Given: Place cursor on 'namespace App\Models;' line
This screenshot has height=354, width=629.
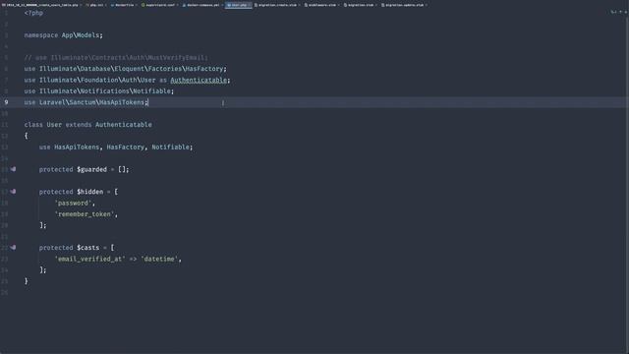Looking at the screenshot, I should pyautogui.click(x=63, y=35).
